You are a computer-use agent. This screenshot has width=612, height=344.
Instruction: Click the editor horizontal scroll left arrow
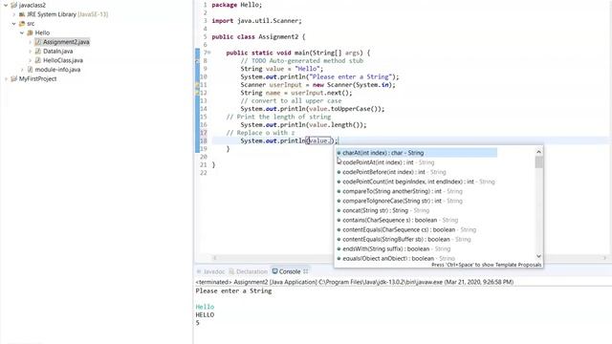pyautogui.click(x=214, y=258)
